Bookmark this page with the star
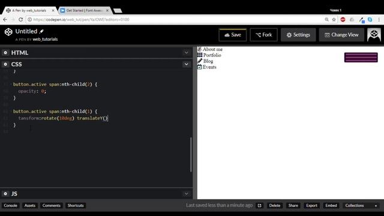Image resolution: width=384 pixels, height=216 pixels. coord(334,20)
